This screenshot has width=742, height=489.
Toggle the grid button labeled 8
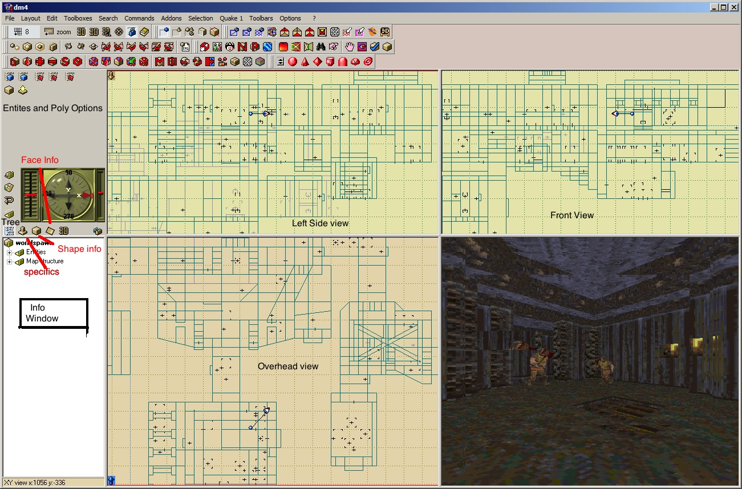[22, 32]
